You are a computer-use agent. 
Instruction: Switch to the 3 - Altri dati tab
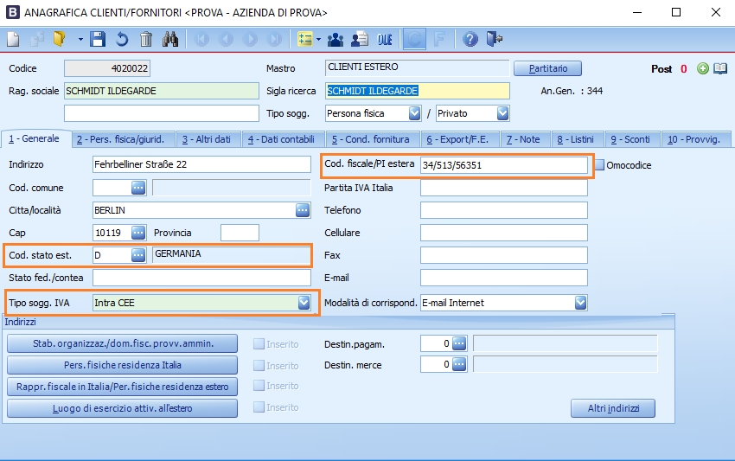[207, 139]
